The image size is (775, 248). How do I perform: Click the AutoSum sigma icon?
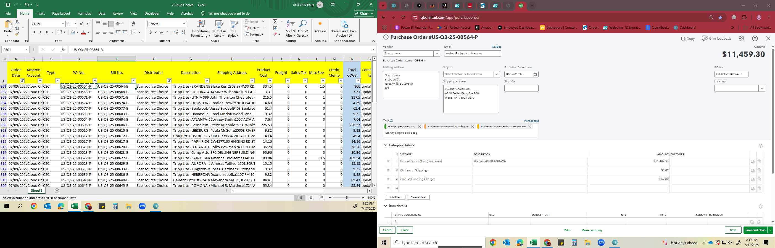275,21
